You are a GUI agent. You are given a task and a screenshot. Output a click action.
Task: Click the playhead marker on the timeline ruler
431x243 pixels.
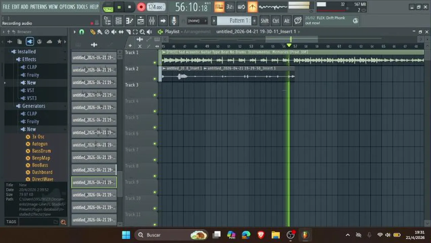[289, 46]
